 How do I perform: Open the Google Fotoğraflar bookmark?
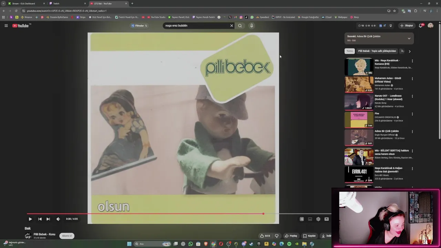[x=308, y=17]
